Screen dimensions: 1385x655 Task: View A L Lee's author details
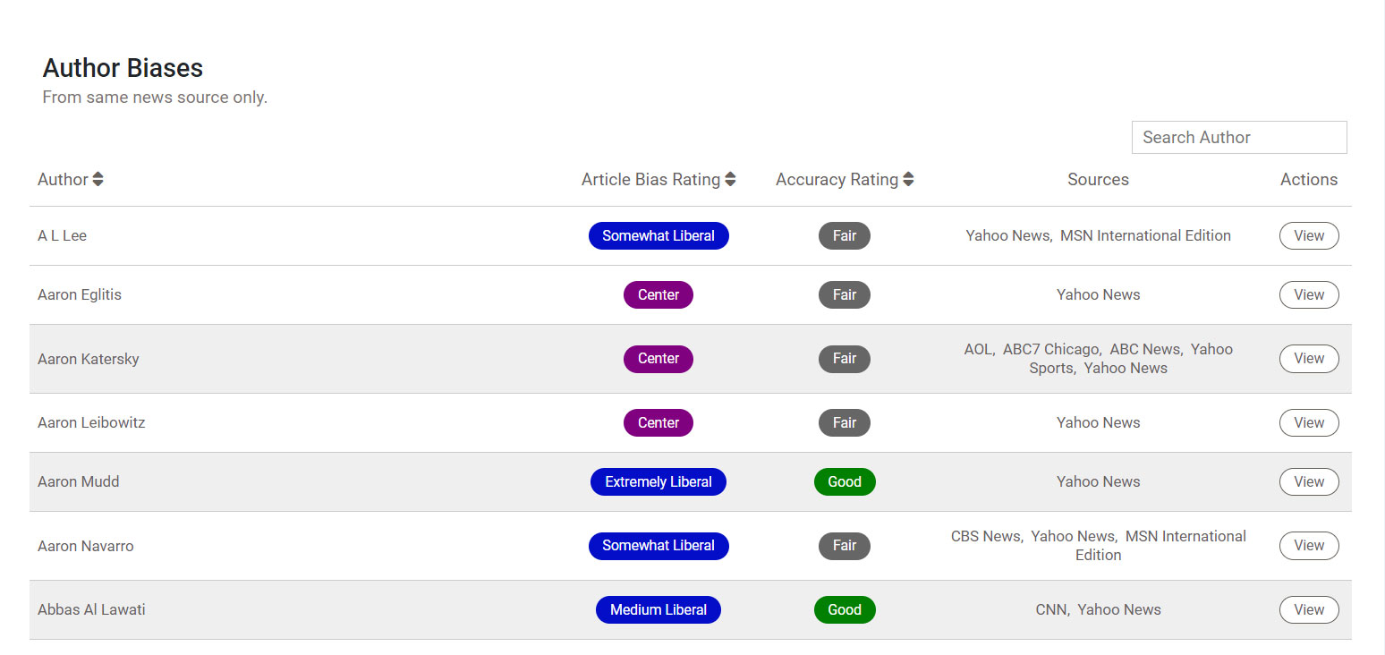click(x=1308, y=236)
